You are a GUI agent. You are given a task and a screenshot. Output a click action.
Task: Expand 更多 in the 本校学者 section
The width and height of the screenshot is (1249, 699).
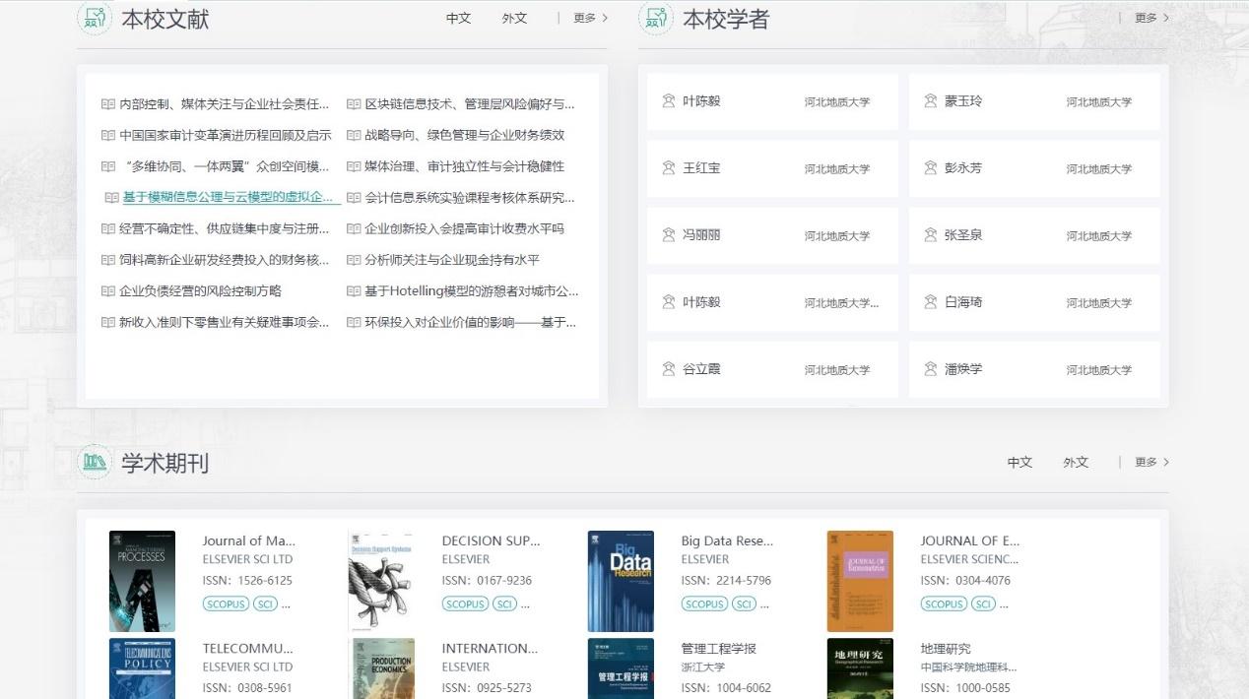point(1151,18)
